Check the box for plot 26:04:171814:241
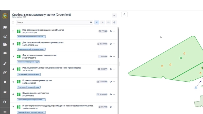Screen dimensions: 203x114 tap(13, 31)
